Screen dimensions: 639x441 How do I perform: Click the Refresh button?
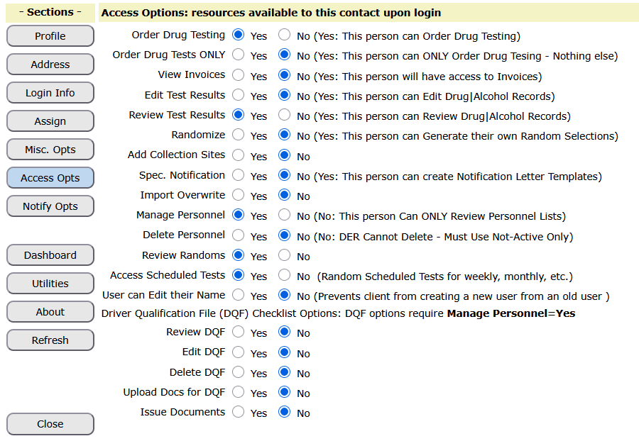(50, 340)
